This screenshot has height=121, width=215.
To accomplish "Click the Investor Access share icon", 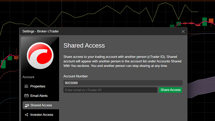I will tap(26, 115).
